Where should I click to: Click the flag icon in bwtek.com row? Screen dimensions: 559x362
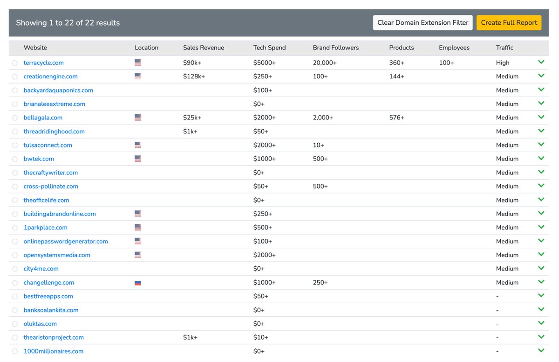point(138,159)
